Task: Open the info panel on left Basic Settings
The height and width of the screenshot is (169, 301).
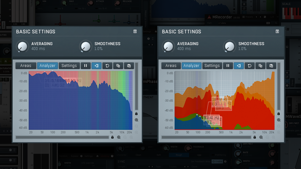Action: pyautogui.click(x=135, y=32)
